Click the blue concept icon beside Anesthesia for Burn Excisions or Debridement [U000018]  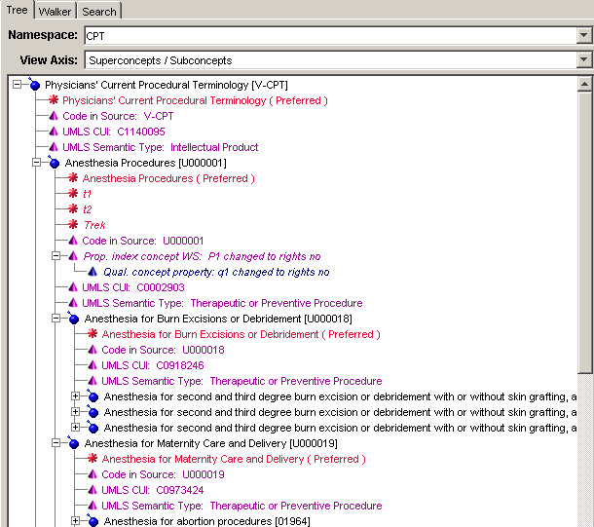[73, 319]
